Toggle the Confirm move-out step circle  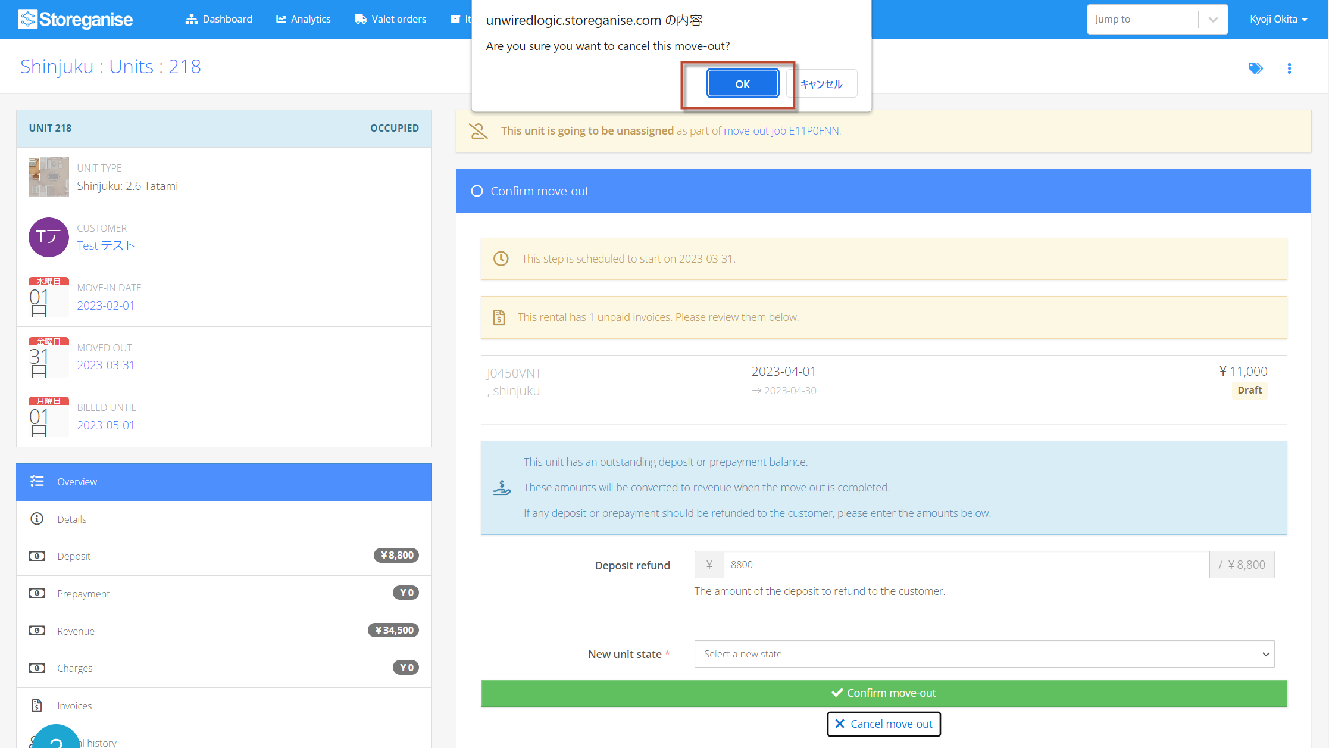click(477, 191)
